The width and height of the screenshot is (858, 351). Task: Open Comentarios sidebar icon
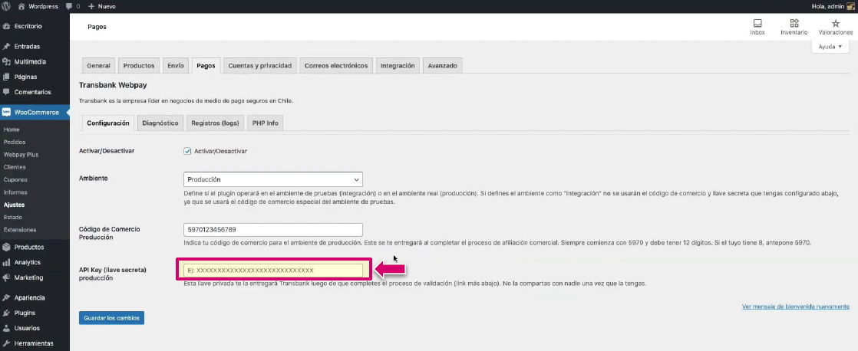6,92
